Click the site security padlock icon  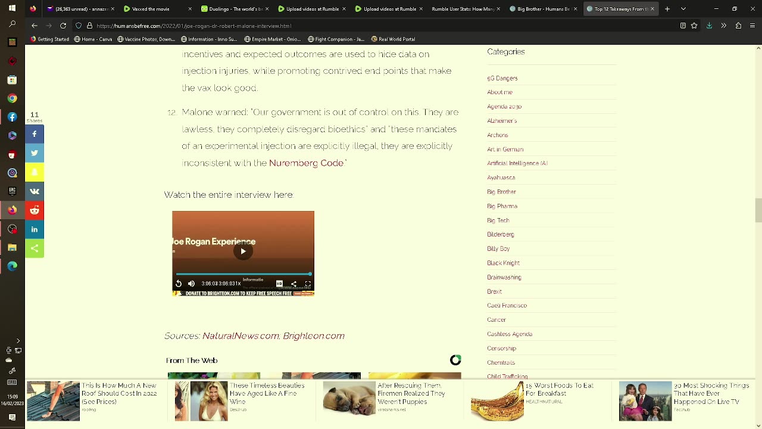point(89,26)
